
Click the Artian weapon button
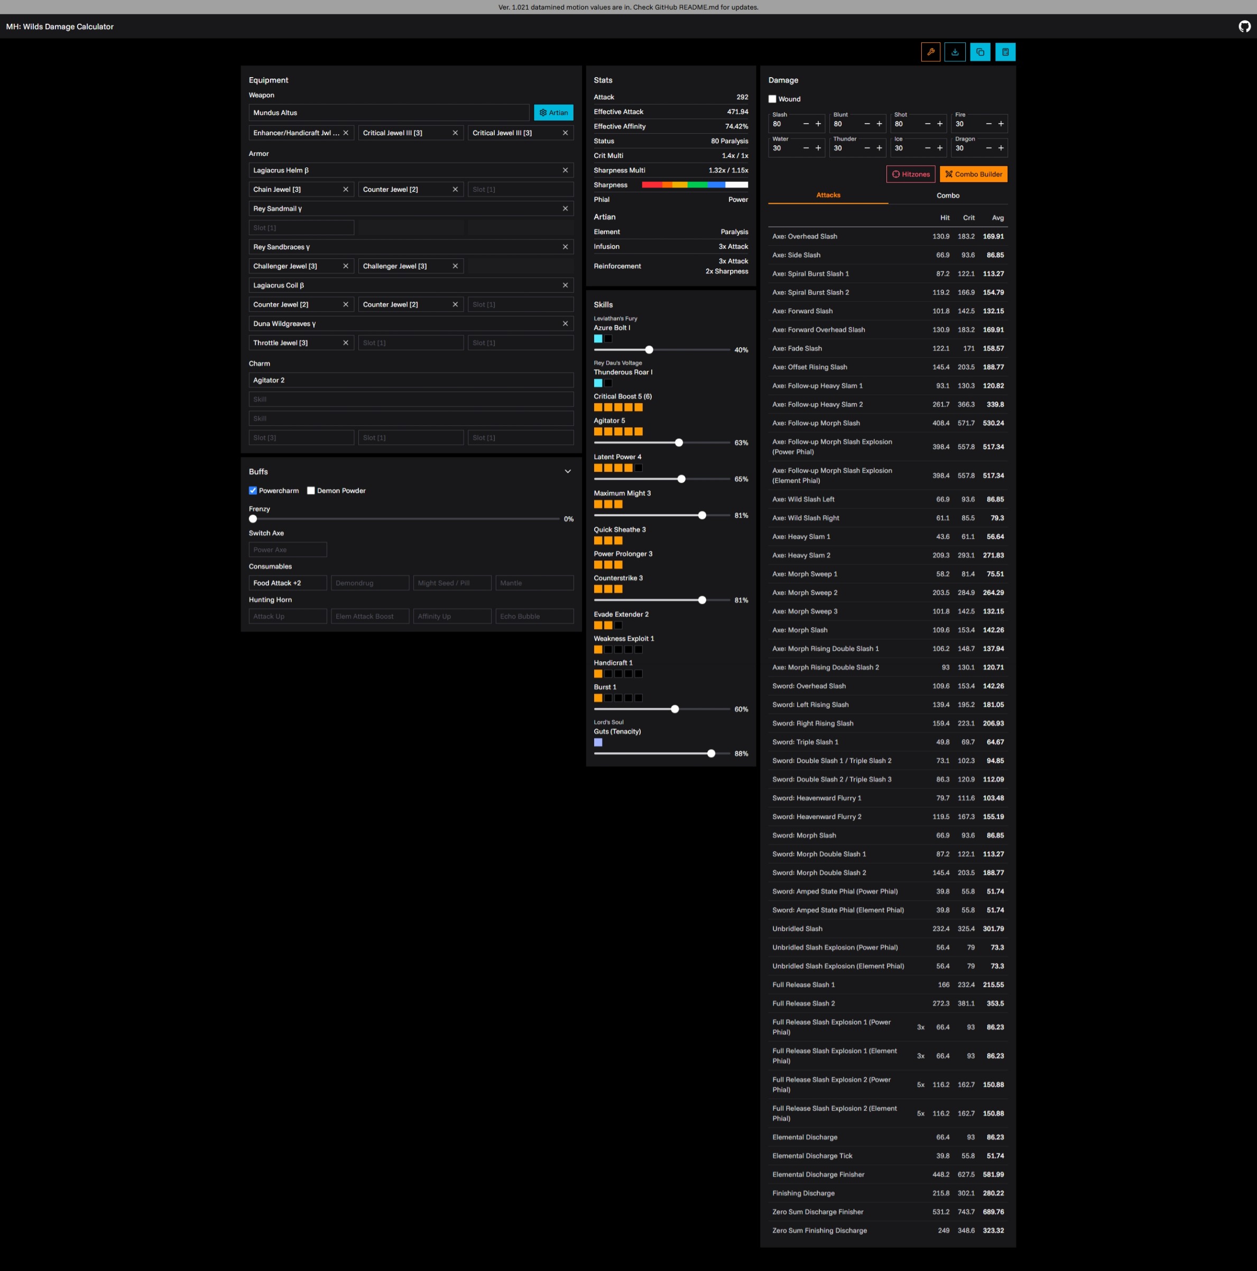click(x=553, y=113)
